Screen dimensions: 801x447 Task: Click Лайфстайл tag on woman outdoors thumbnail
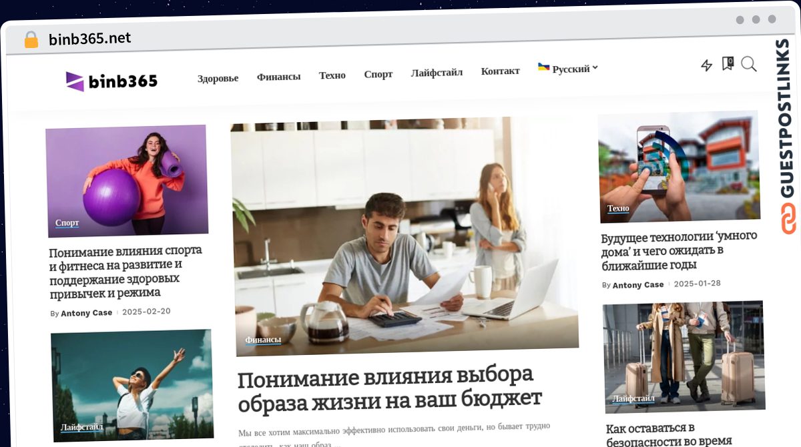pyautogui.click(x=81, y=427)
